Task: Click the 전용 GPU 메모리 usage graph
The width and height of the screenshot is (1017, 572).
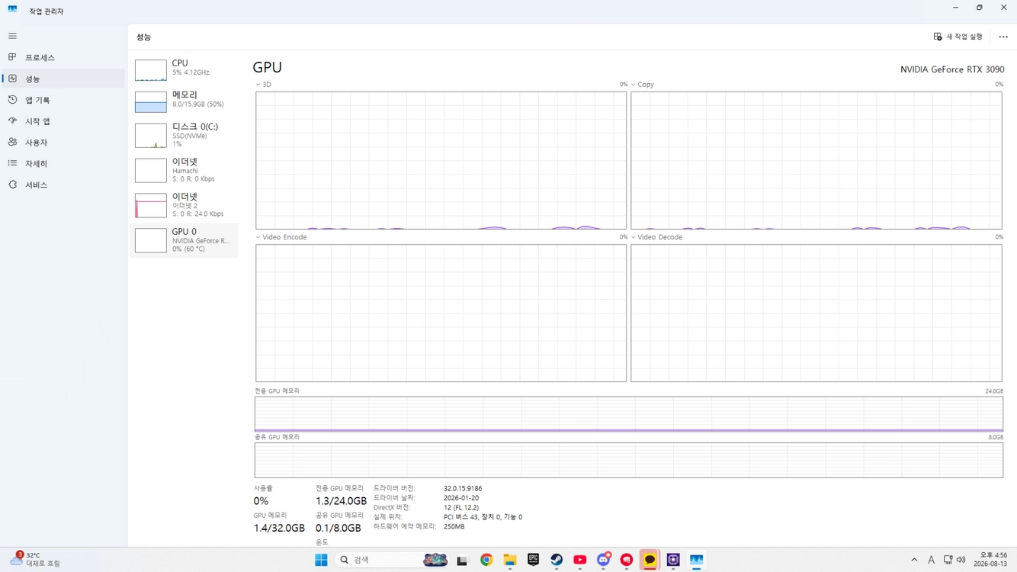Action: 629,414
